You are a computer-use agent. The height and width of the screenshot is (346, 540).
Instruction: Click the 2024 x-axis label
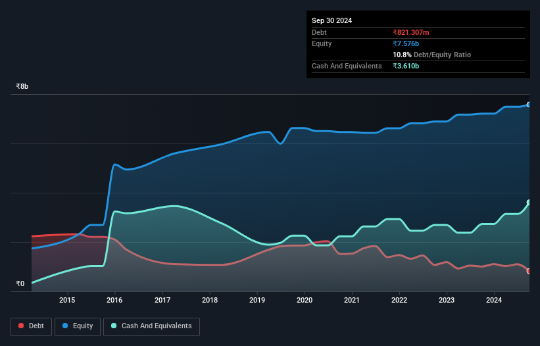click(x=494, y=300)
